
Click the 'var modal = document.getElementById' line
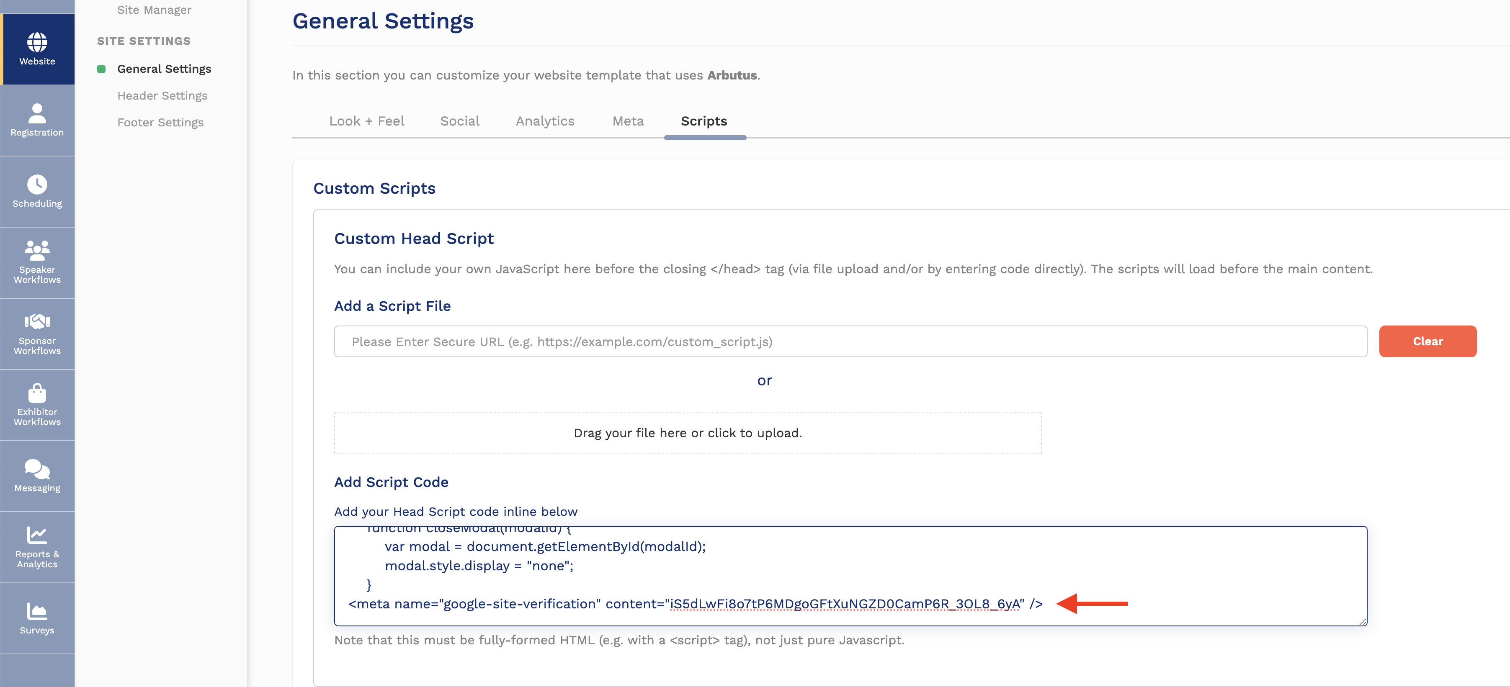545,546
